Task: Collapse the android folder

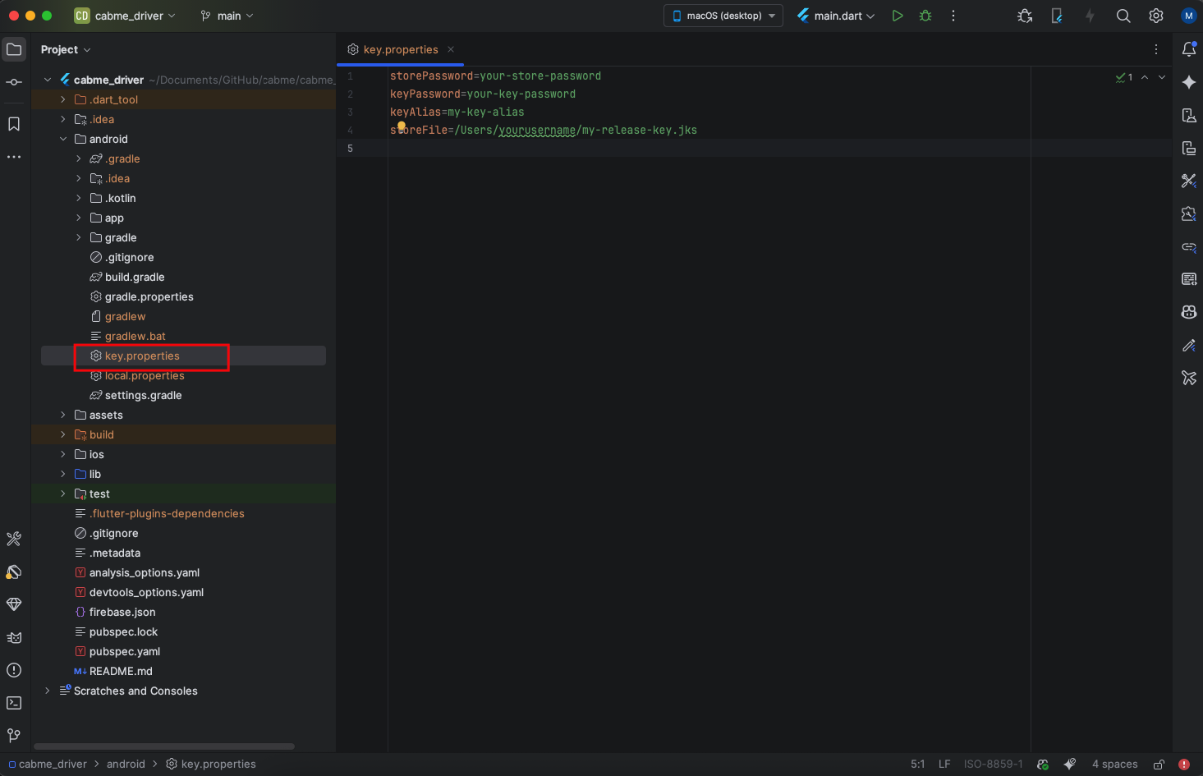Action: [63, 139]
